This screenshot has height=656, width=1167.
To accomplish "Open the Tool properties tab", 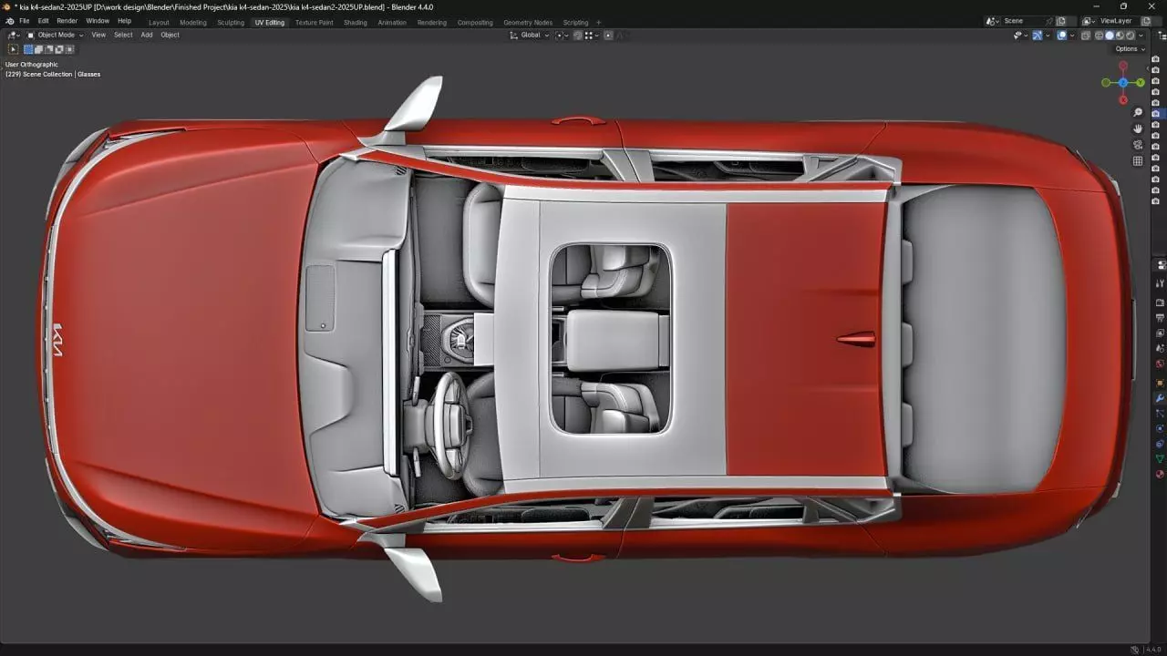I will (x=1160, y=283).
